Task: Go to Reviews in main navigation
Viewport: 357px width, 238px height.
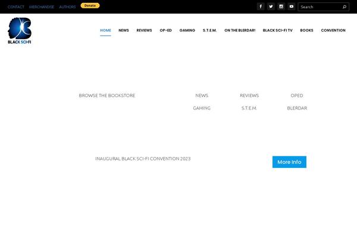Action: point(144,30)
